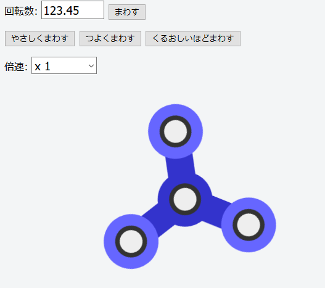Click the 回転数 label text
This screenshot has width=325, height=288.
pos(21,11)
